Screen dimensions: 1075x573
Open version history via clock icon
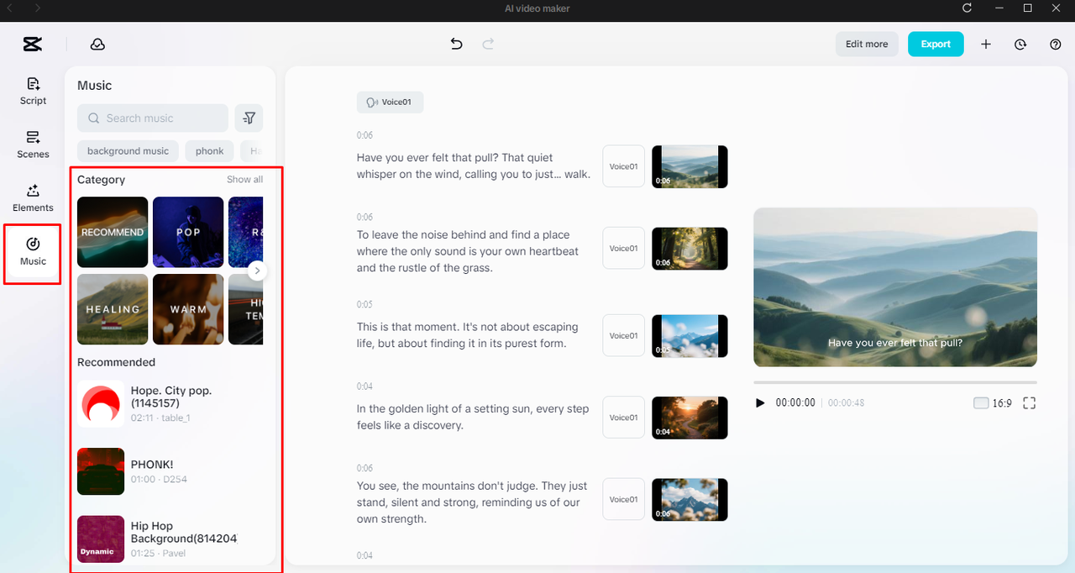(x=1020, y=44)
